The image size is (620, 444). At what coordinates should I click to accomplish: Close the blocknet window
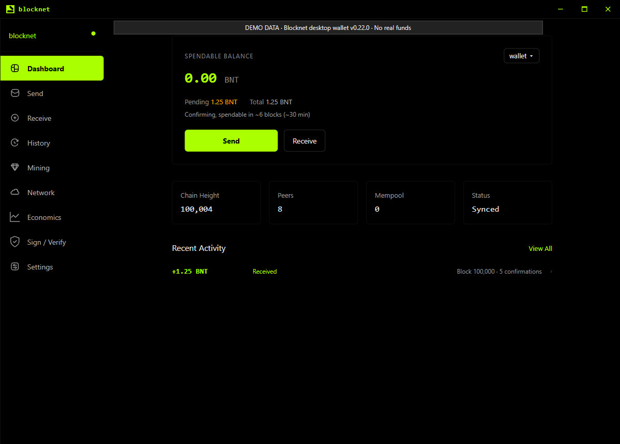pos(608,9)
